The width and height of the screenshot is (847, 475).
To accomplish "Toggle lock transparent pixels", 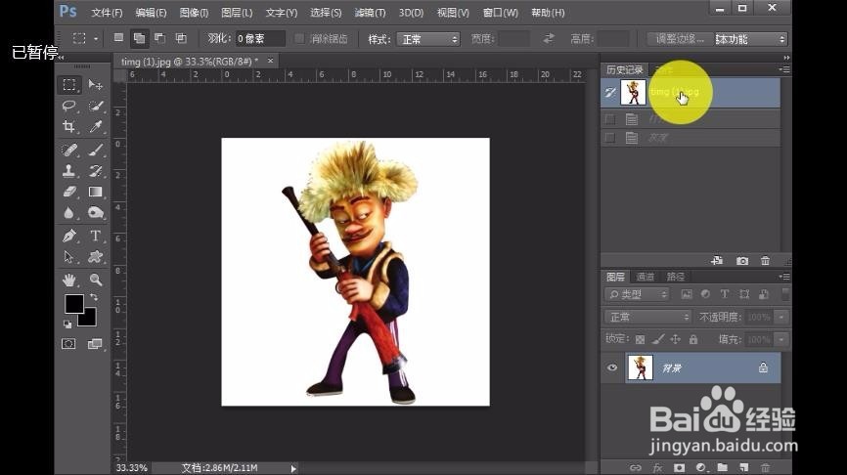I will 640,339.
